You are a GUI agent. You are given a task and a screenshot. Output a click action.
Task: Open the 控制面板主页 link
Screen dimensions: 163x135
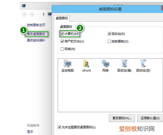(36, 25)
